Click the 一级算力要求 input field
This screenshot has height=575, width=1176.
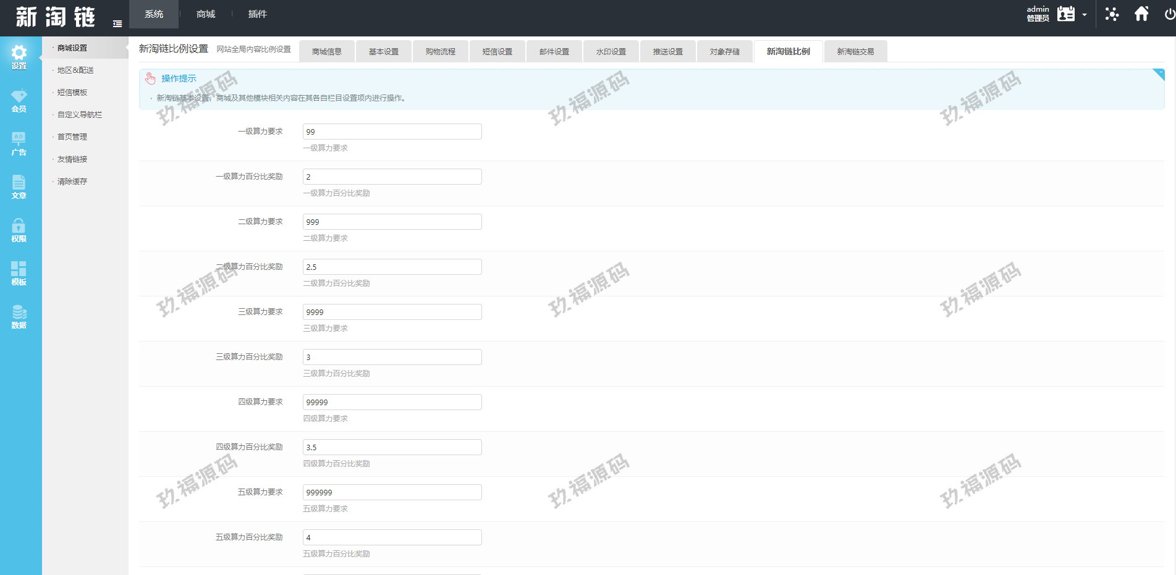pos(392,132)
